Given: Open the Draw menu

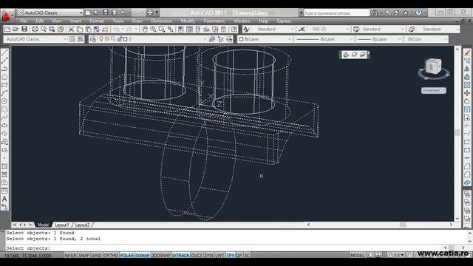Looking at the screenshot, I should tap(137, 21).
